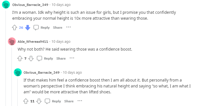Viewport: 204px width, 106px height.
Task: Click reply bubble on the 11-point comment
Action: [47, 101]
